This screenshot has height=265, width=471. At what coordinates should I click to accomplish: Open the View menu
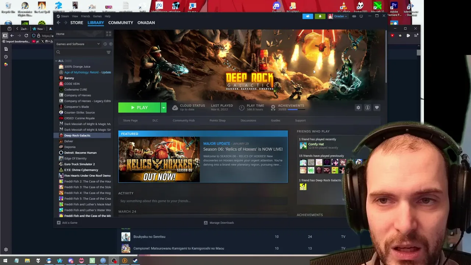[x=75, y=16]
